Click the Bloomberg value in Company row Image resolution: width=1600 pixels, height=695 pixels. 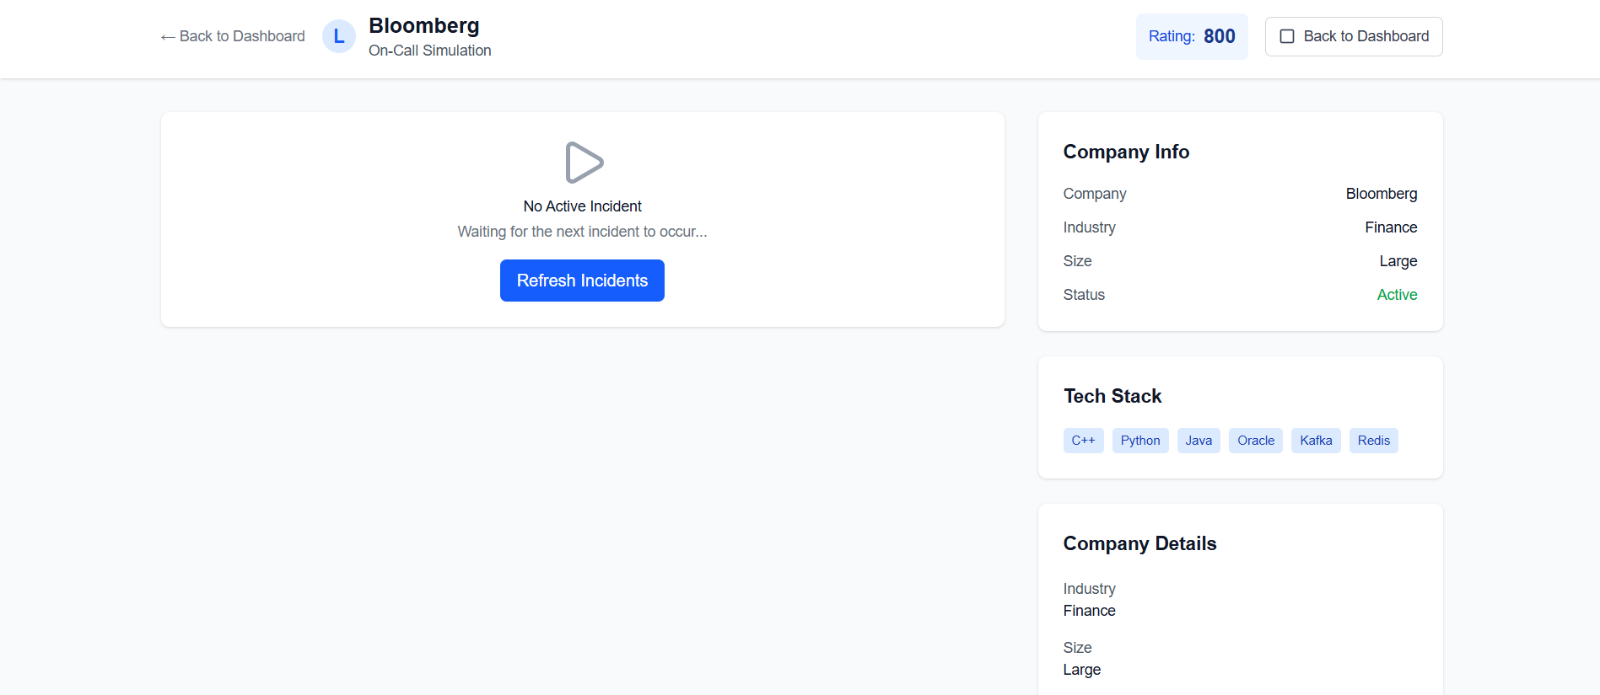(x=1382, y=194)
